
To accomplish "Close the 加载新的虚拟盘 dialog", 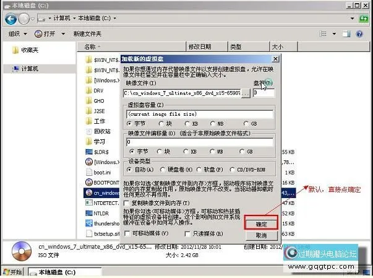I will [275, 59].
